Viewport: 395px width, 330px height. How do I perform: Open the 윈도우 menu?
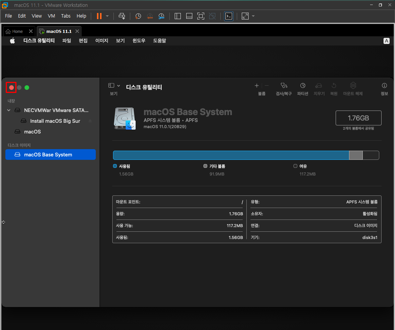coord(139,41)
